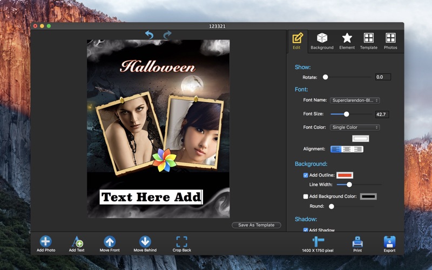Select the Add Text tool
Image resolution: width=432 pixels, height=270 pixels.
pos(77,241)
